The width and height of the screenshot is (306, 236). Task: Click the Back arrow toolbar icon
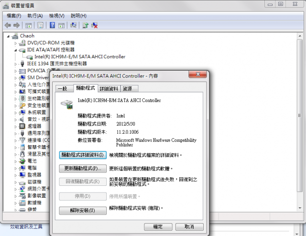(x=8, y=25)
